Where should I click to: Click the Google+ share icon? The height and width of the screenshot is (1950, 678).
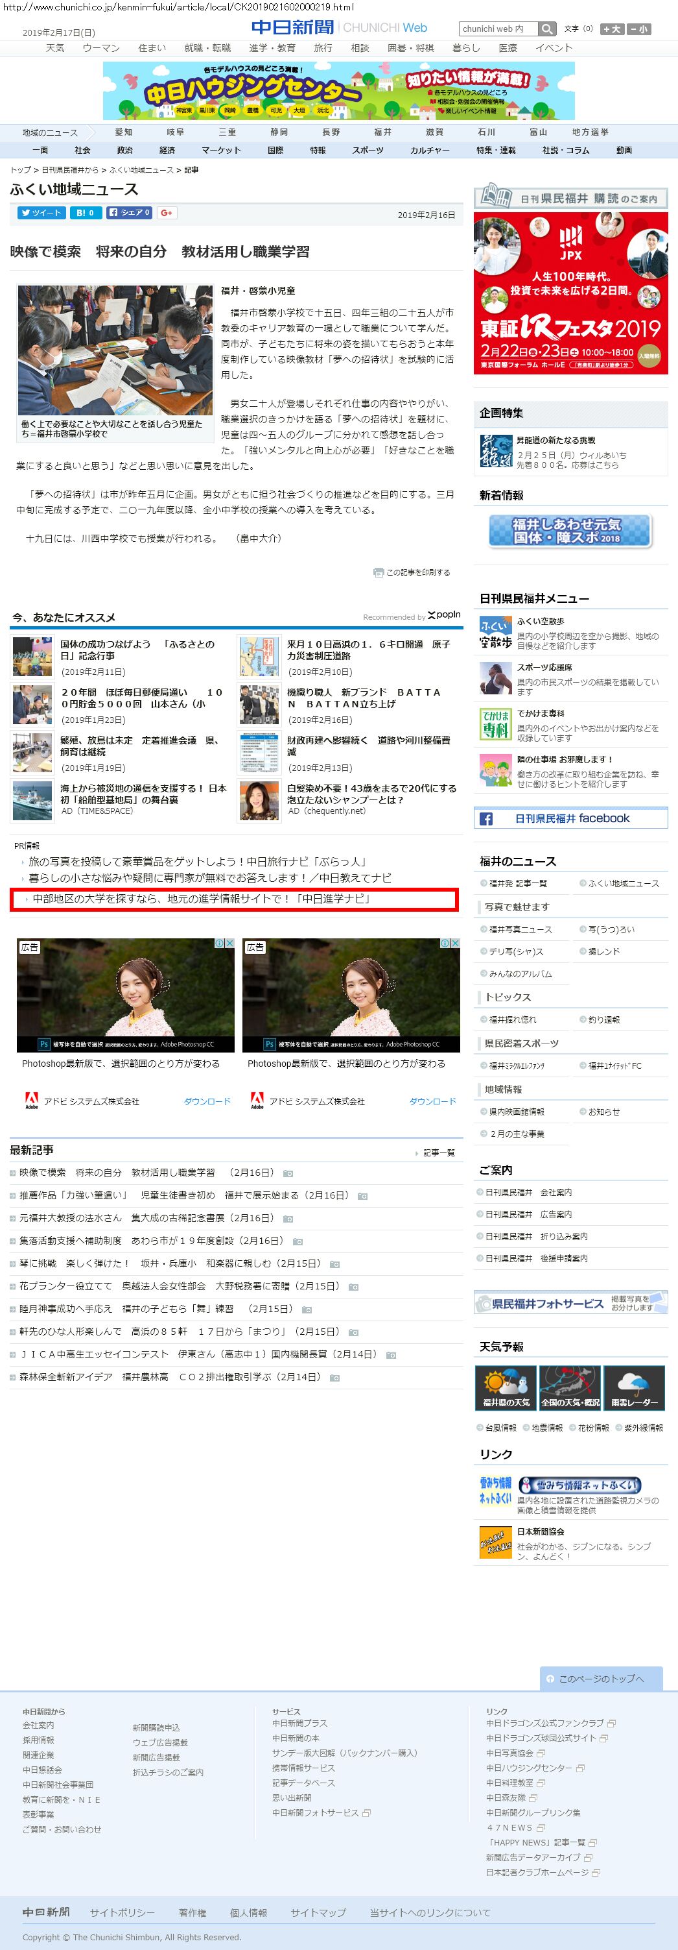click(x=167, y=213)
